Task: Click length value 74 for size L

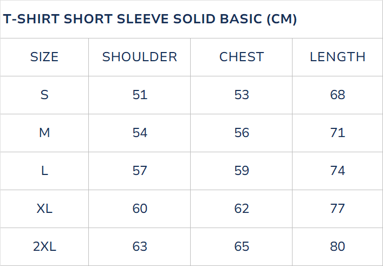Action: 337,171
